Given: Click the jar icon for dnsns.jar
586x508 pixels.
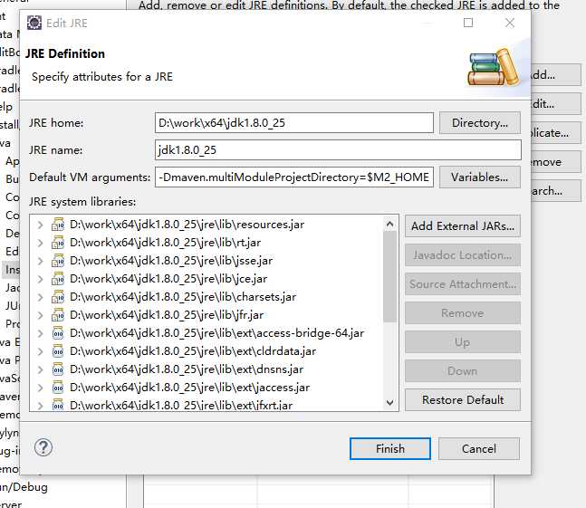Looking at the screenshot, I should 58,369.
